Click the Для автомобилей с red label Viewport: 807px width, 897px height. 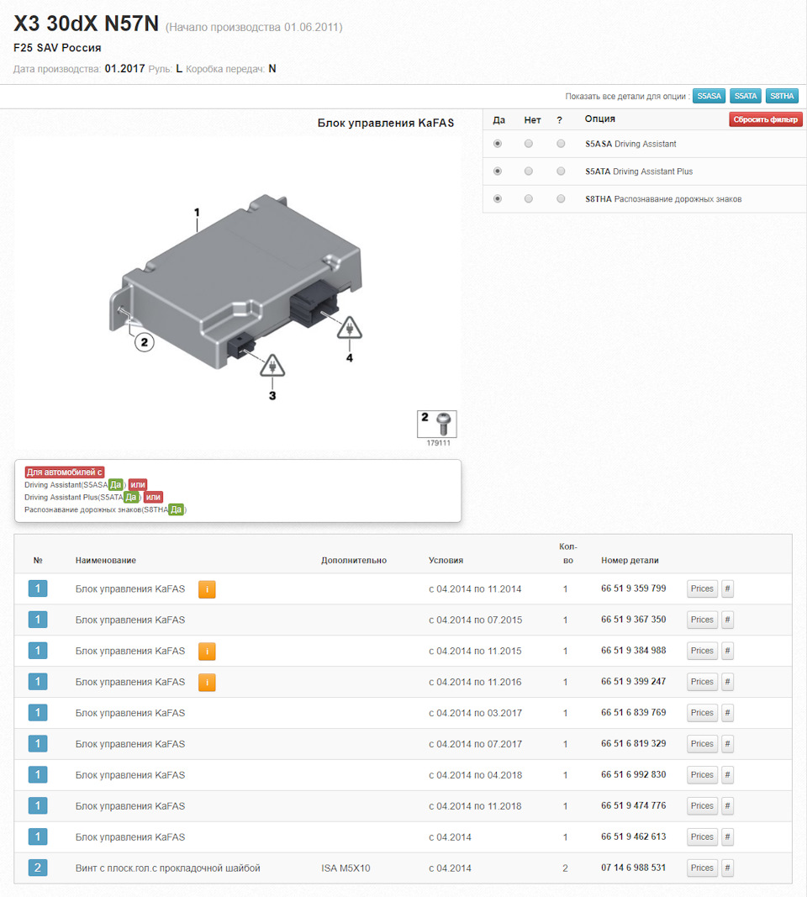(64, 472)
